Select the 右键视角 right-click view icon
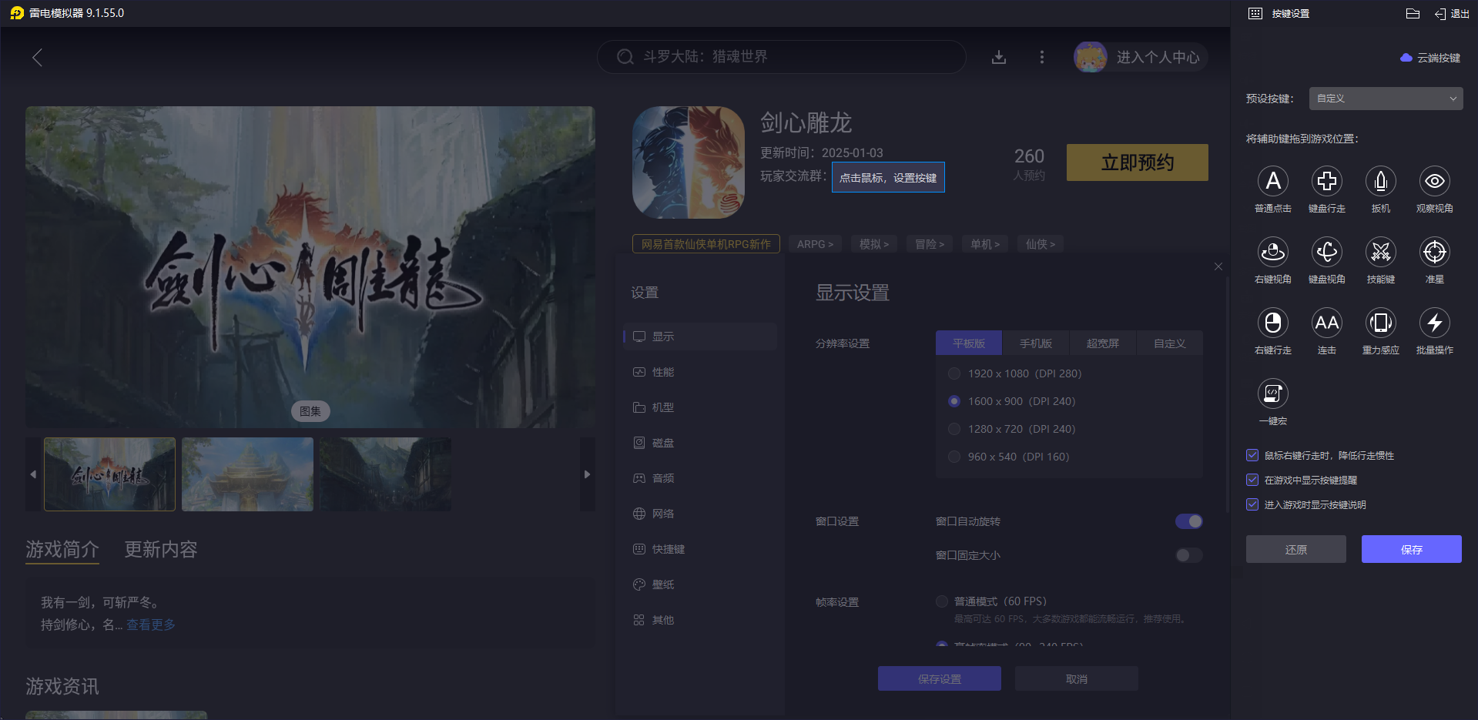This screenshot has height=720, width=1478. pos(1273,252)
